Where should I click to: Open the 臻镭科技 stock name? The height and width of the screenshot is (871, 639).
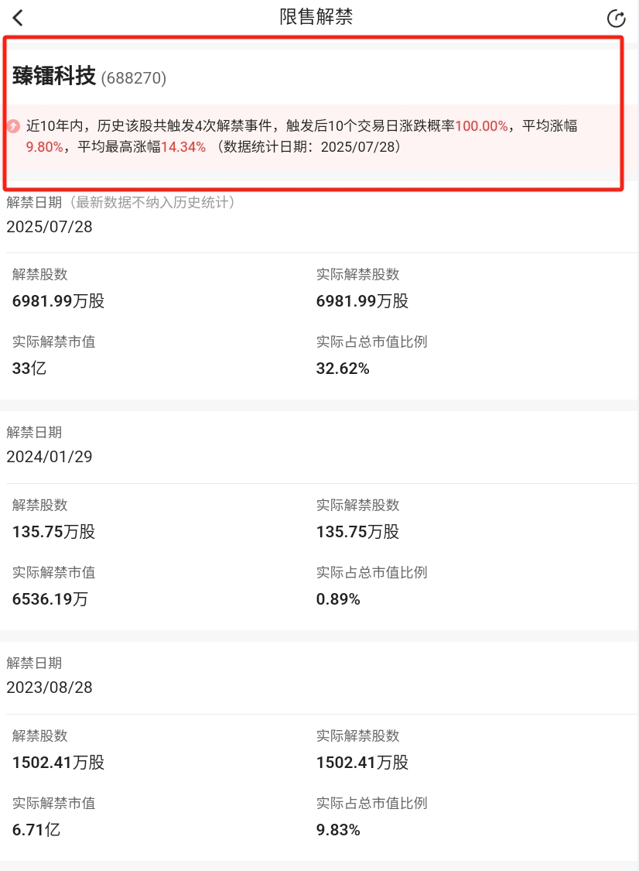(54, 76)
